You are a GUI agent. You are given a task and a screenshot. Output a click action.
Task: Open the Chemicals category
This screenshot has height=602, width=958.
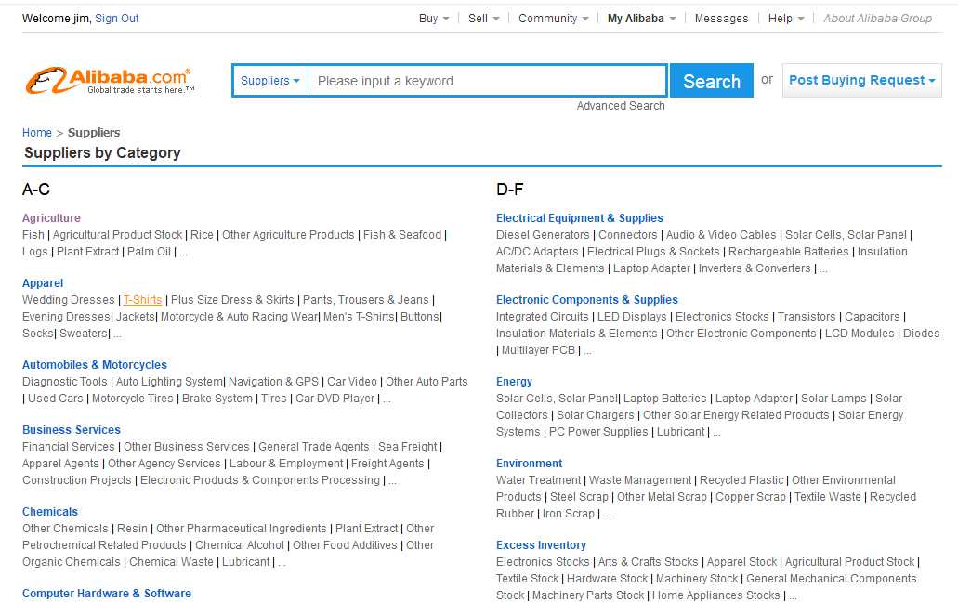pos(50,512)
